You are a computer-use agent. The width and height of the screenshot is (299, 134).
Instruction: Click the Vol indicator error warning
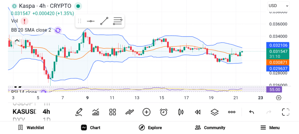click(x=25, y=21)
